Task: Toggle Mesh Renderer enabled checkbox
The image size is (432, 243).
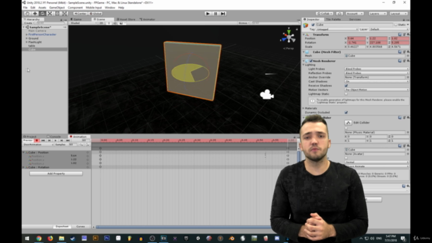Action: 311,61
